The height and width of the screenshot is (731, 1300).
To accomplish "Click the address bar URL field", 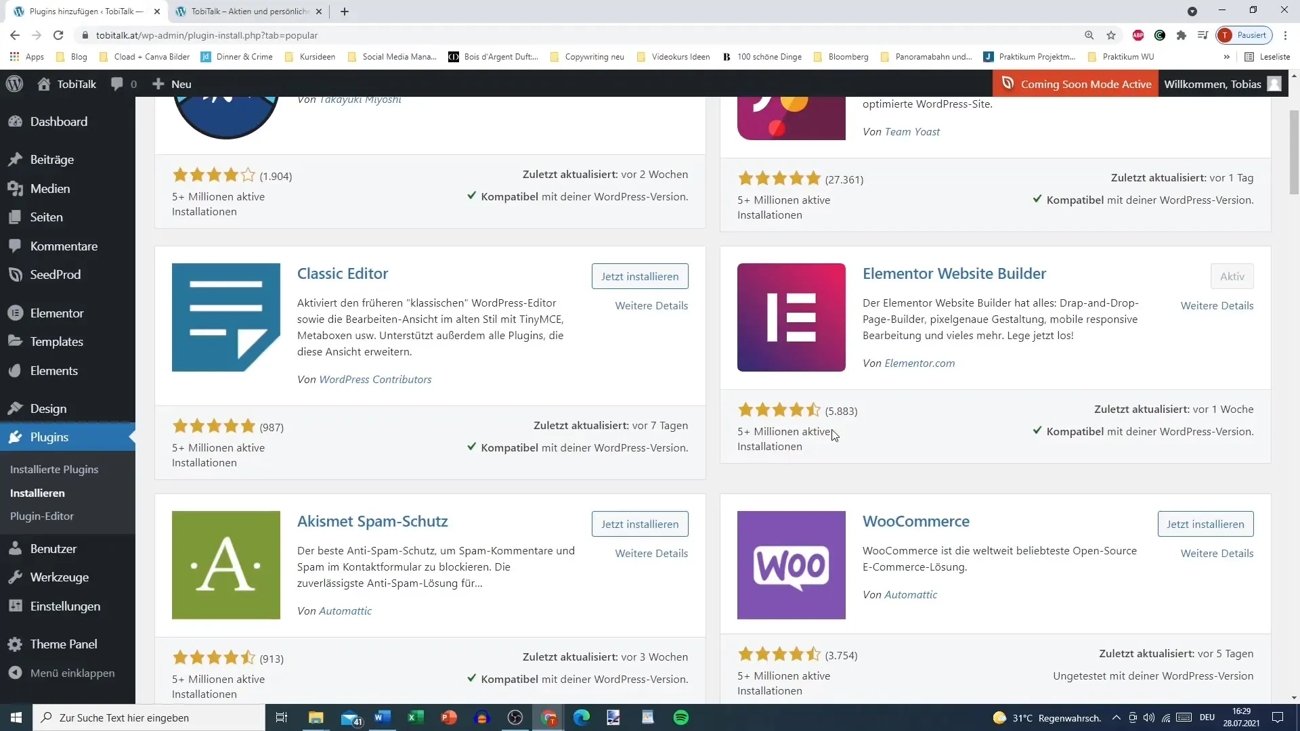I will point(582,35).
